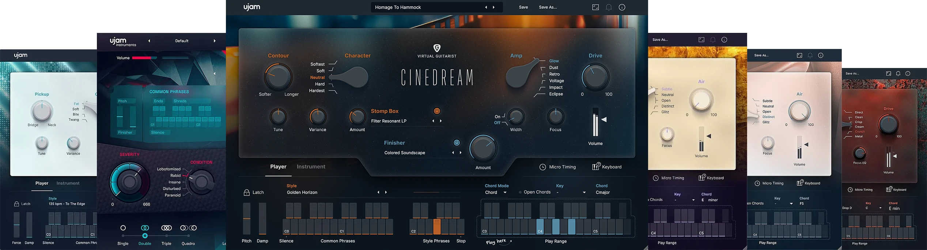Load previous preset before Homage To Hammock
Image resolution: width=927 pixels, height=250 pixels.
[x=486, y=7]
